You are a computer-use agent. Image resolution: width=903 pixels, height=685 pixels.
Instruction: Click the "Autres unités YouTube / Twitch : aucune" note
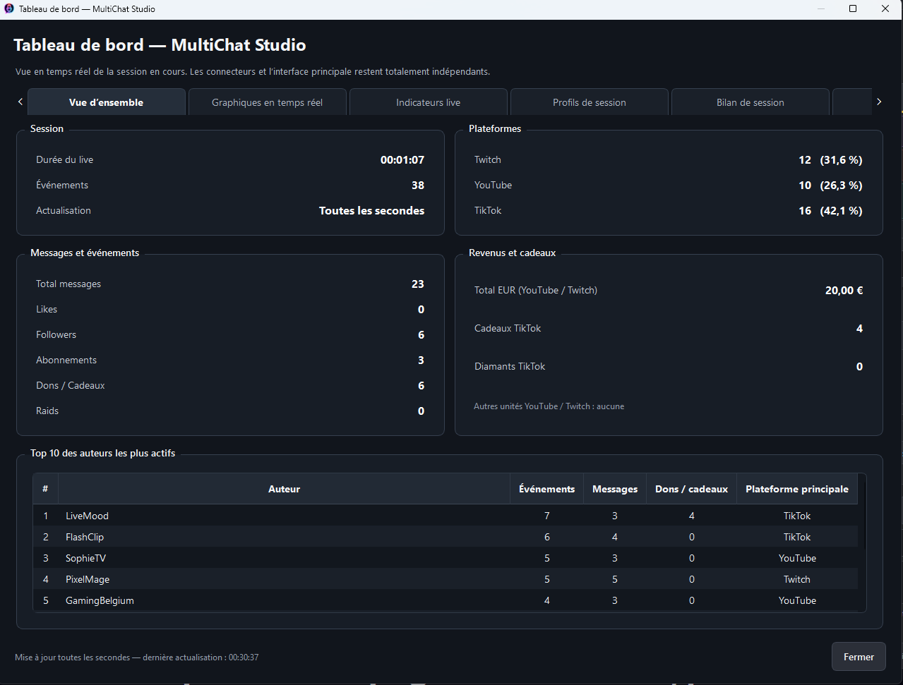pyautogui.click(x=549, y=406)
